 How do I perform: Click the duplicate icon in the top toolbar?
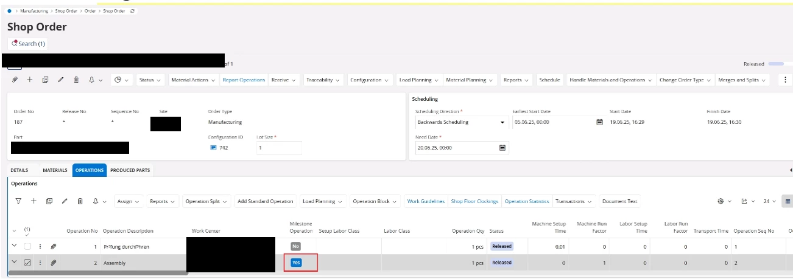coord(45,80)
